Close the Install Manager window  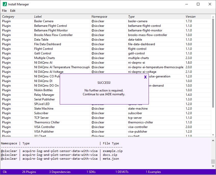pyautogui.click(x=210, y=4)
